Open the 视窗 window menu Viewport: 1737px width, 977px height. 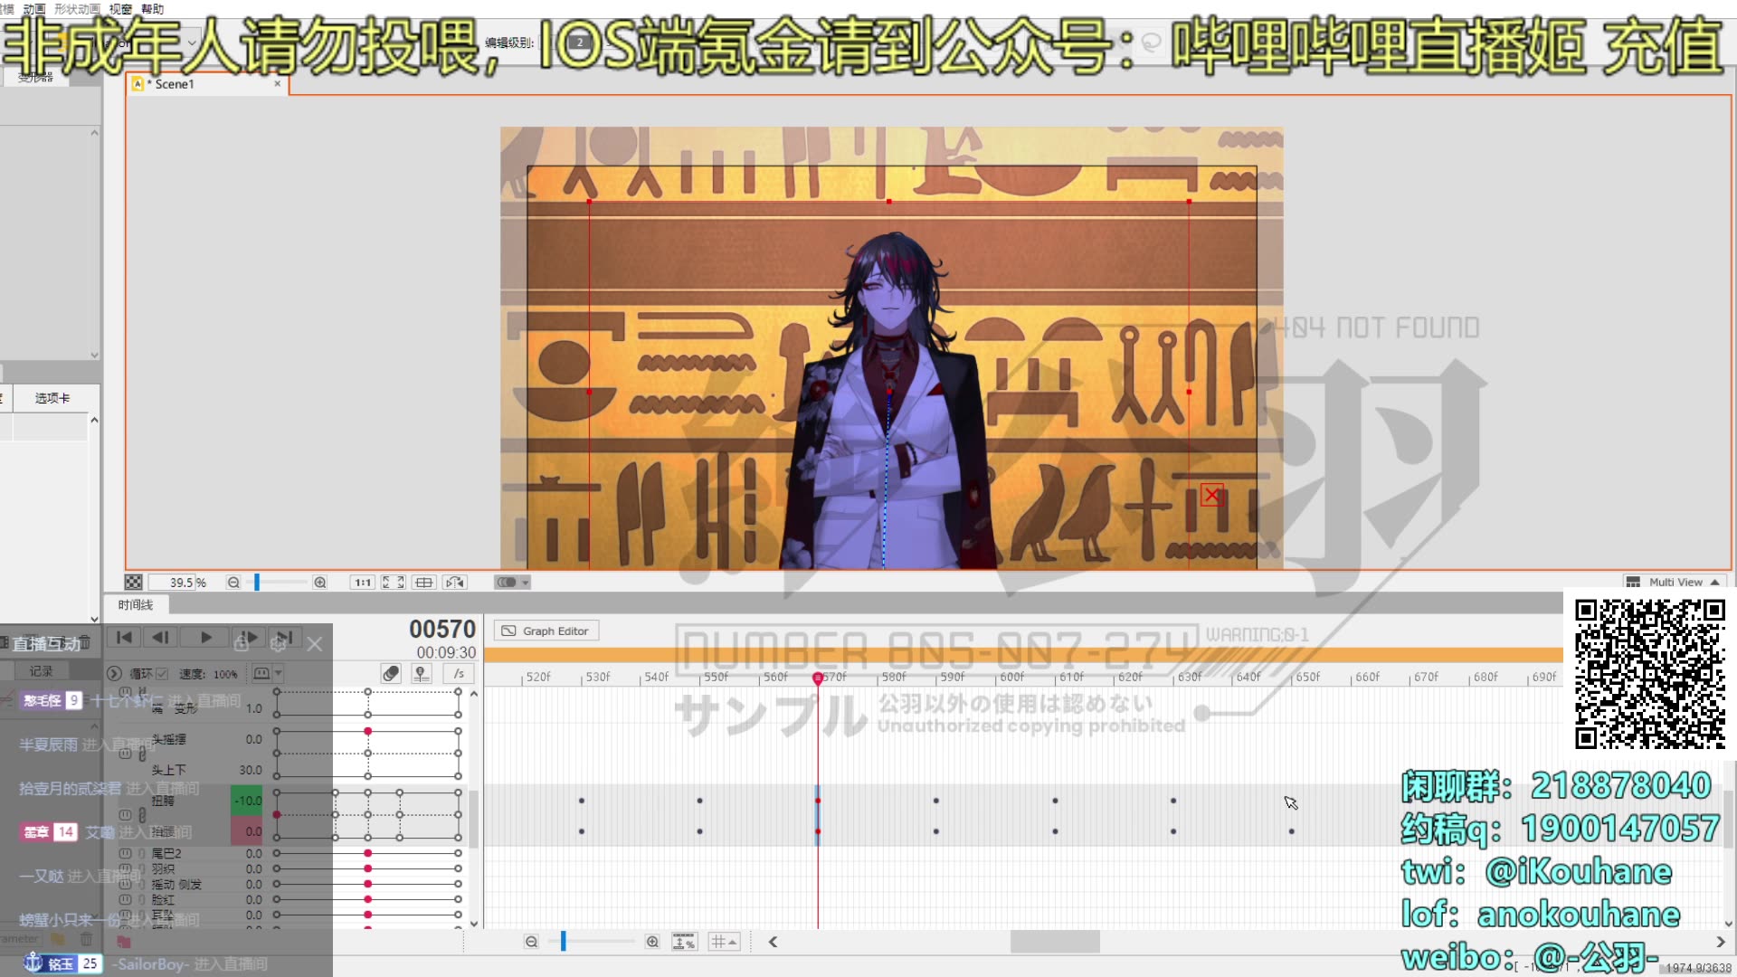120,9
